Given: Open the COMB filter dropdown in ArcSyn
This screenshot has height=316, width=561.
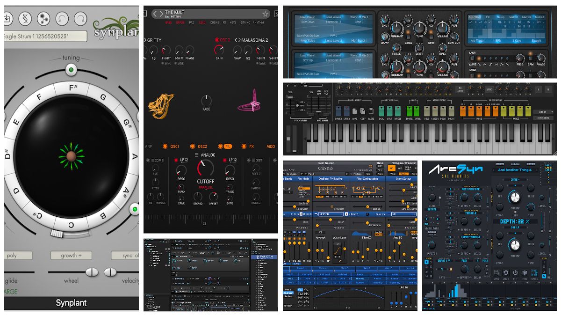Looking at the screenshot, I should [514, 180].
